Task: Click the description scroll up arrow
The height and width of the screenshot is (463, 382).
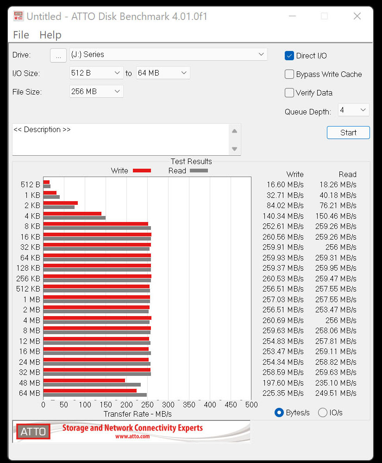Action: pos(234,131)
